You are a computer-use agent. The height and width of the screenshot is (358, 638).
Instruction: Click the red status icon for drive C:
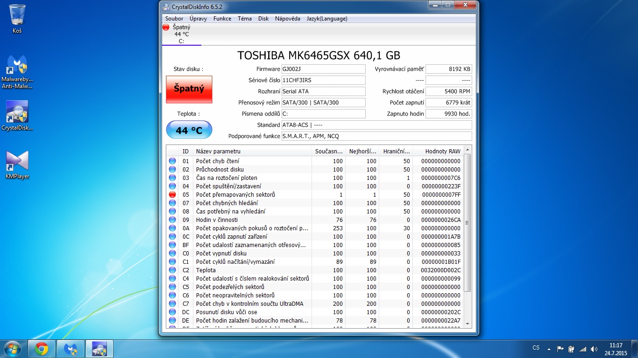(166, 28)
